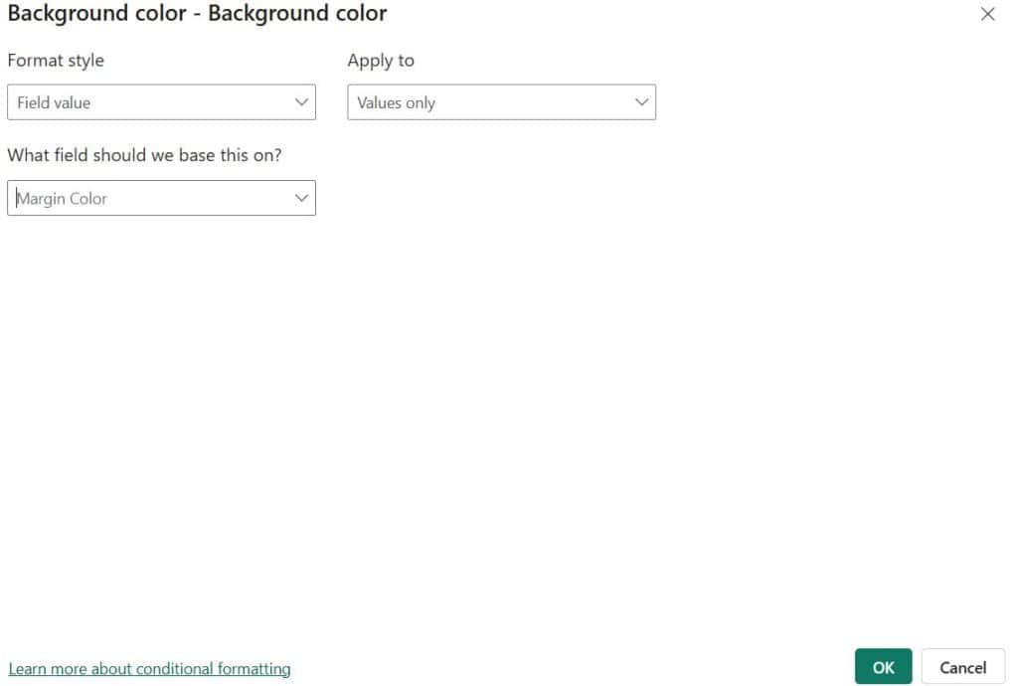Confirm with the OK button
Viewport: 1018px width, 686px height.
point(883,666)
